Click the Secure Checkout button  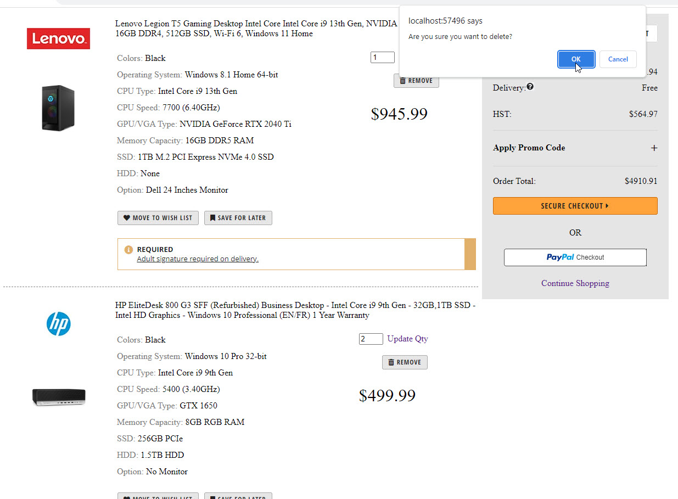(575, 206)
